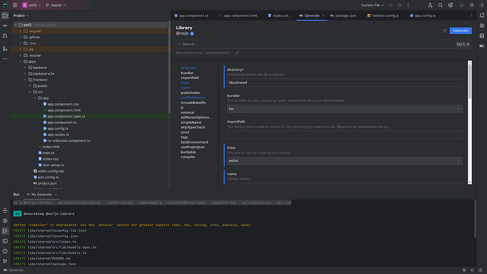Switch to app.config.ts editor tab

423,16
